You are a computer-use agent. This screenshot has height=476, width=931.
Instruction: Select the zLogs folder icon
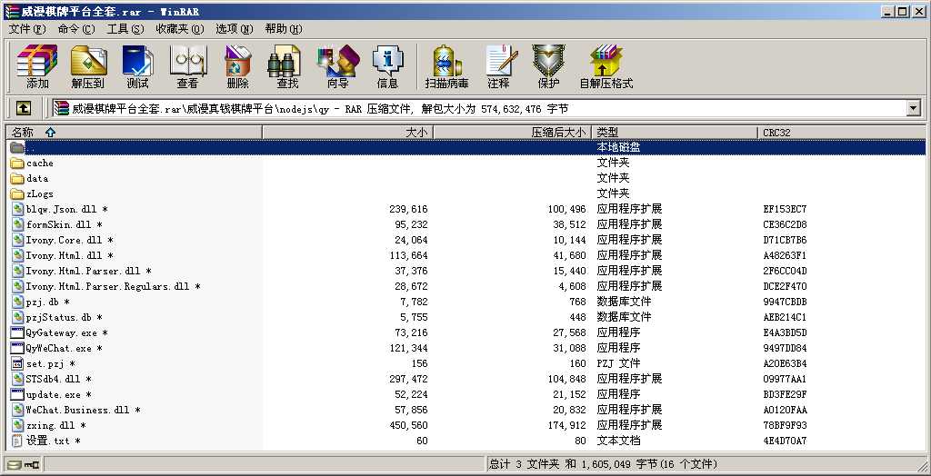click(x=17, y=193)
